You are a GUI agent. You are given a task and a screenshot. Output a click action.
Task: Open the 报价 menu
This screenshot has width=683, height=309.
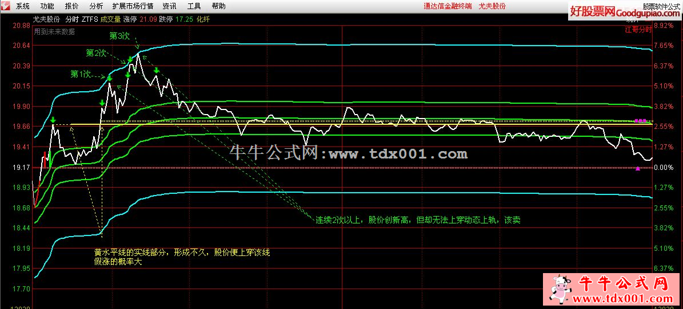click(x=72, y=6)
